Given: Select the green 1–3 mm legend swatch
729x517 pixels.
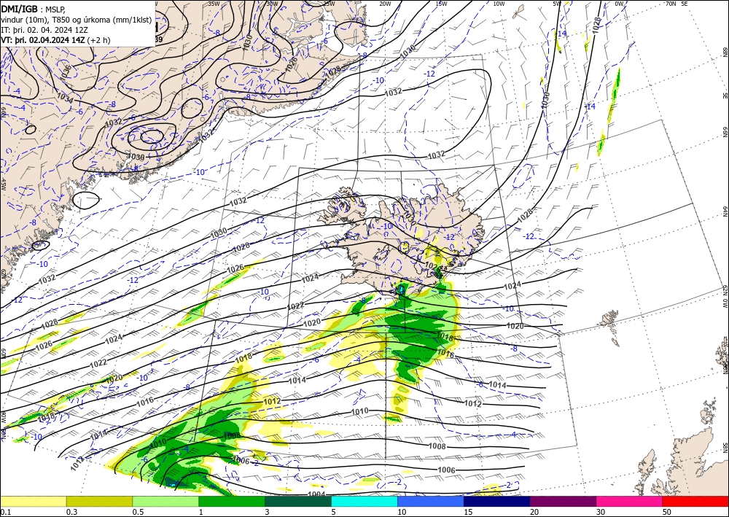Looking at the screenshot, I should pos(232,501).
